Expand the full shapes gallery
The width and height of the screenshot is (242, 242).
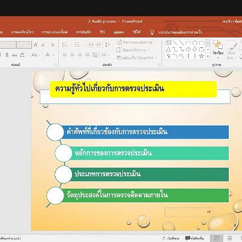(x=208, y=56)
